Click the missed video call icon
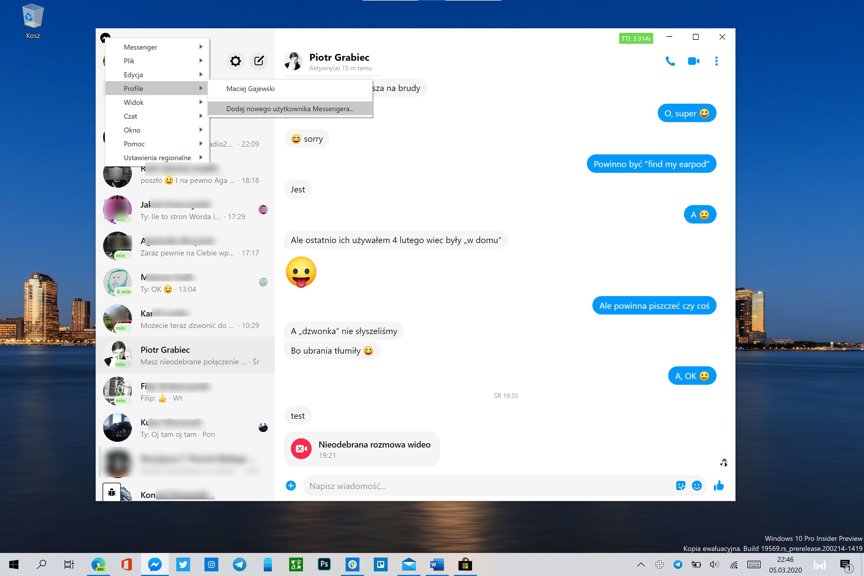Image resolution: width=864 pixels, height=576 pixels. (x=301, y=449)
